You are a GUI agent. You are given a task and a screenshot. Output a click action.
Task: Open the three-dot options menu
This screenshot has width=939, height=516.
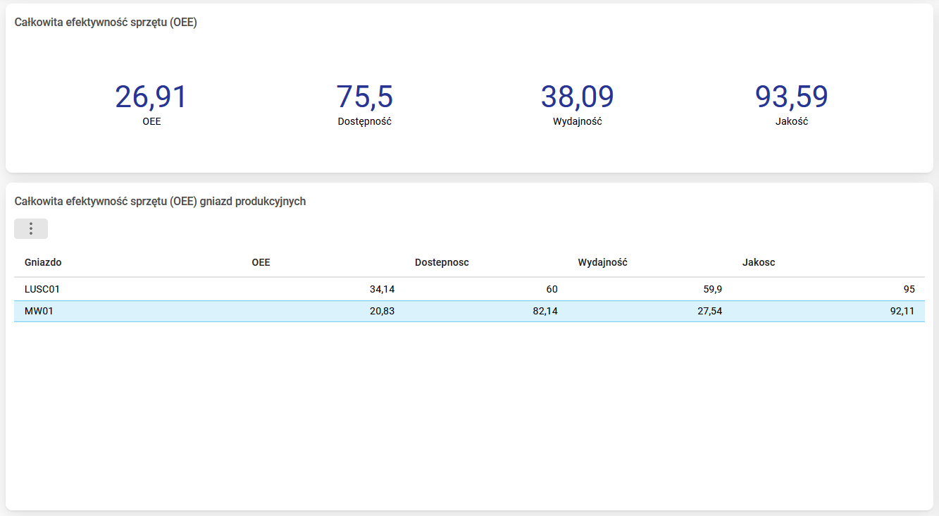click(x=31, y=229)
